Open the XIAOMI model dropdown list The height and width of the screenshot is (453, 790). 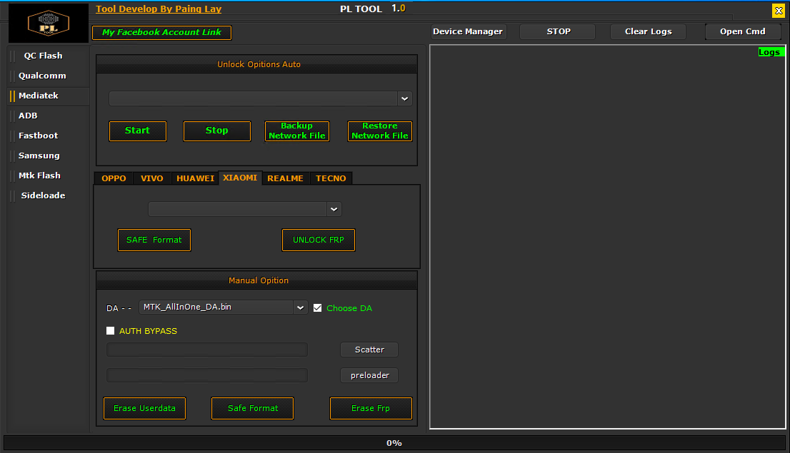tap(334, 209)
